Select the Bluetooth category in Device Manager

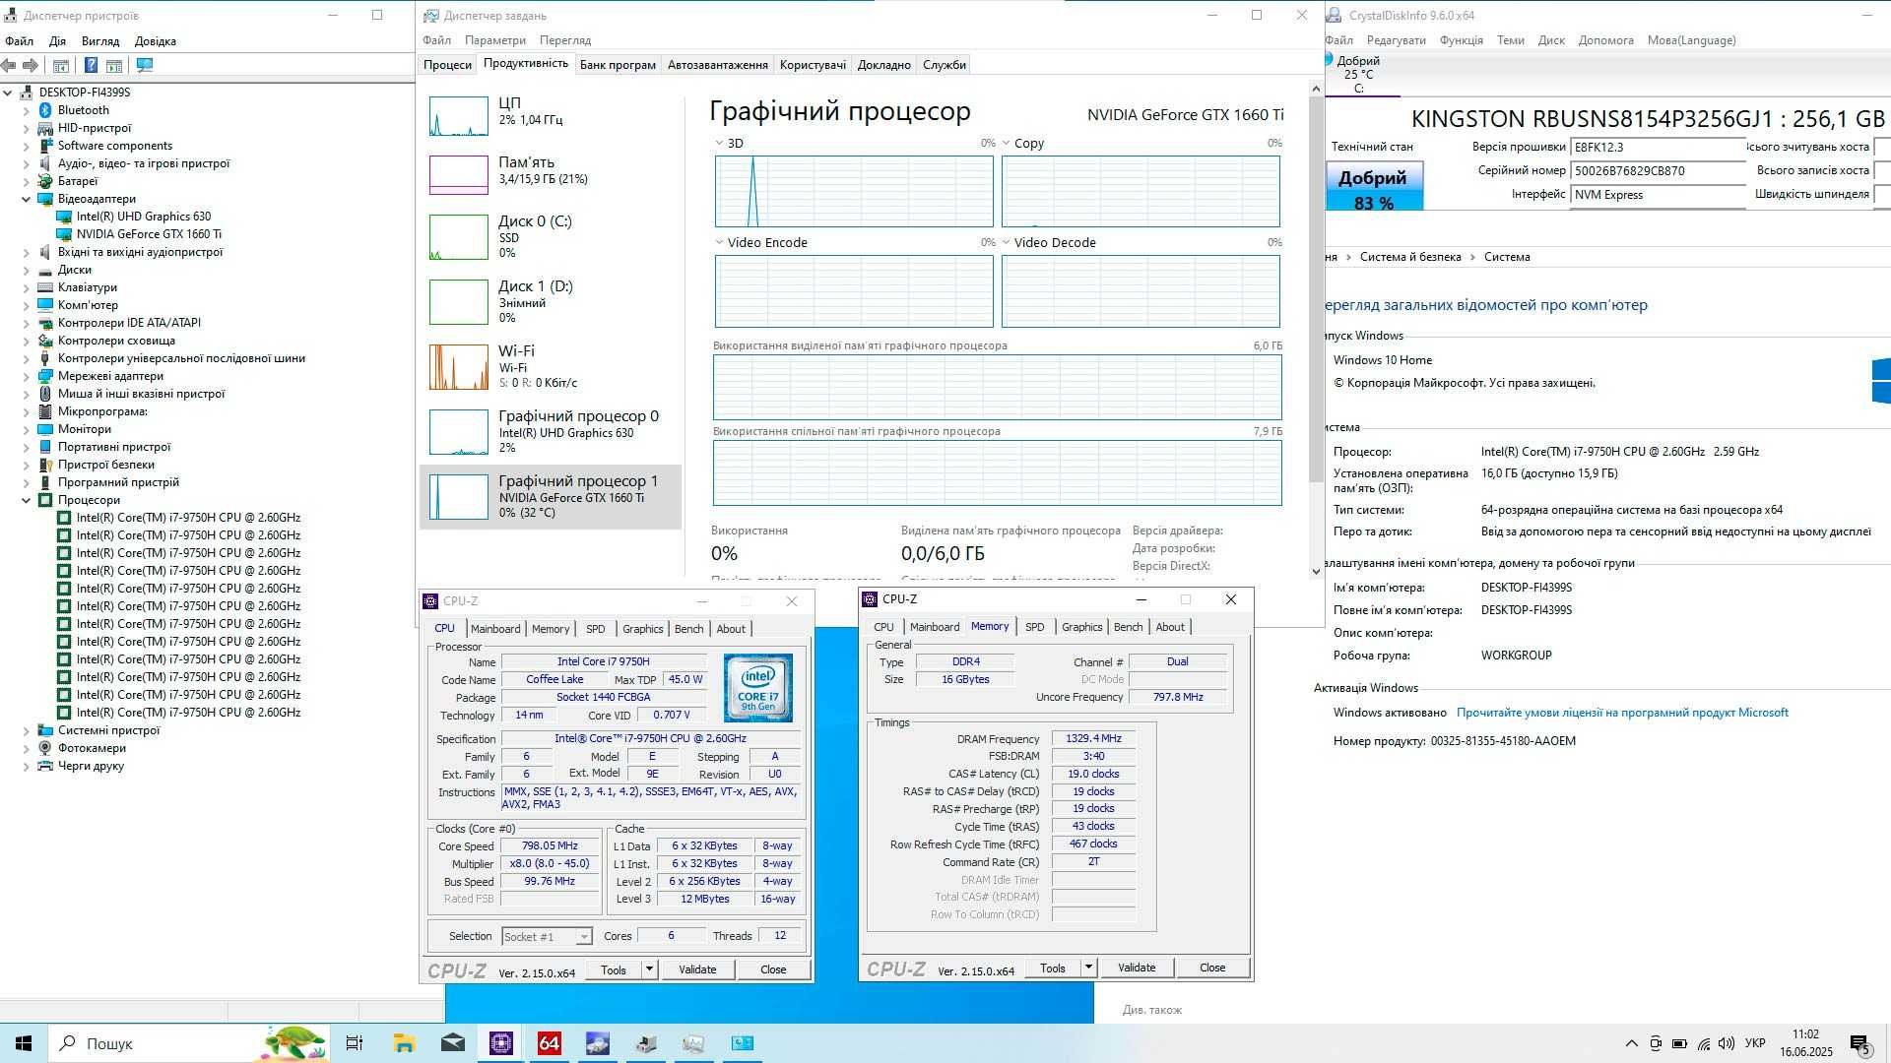pyautogui.click(x=83, y=110)
